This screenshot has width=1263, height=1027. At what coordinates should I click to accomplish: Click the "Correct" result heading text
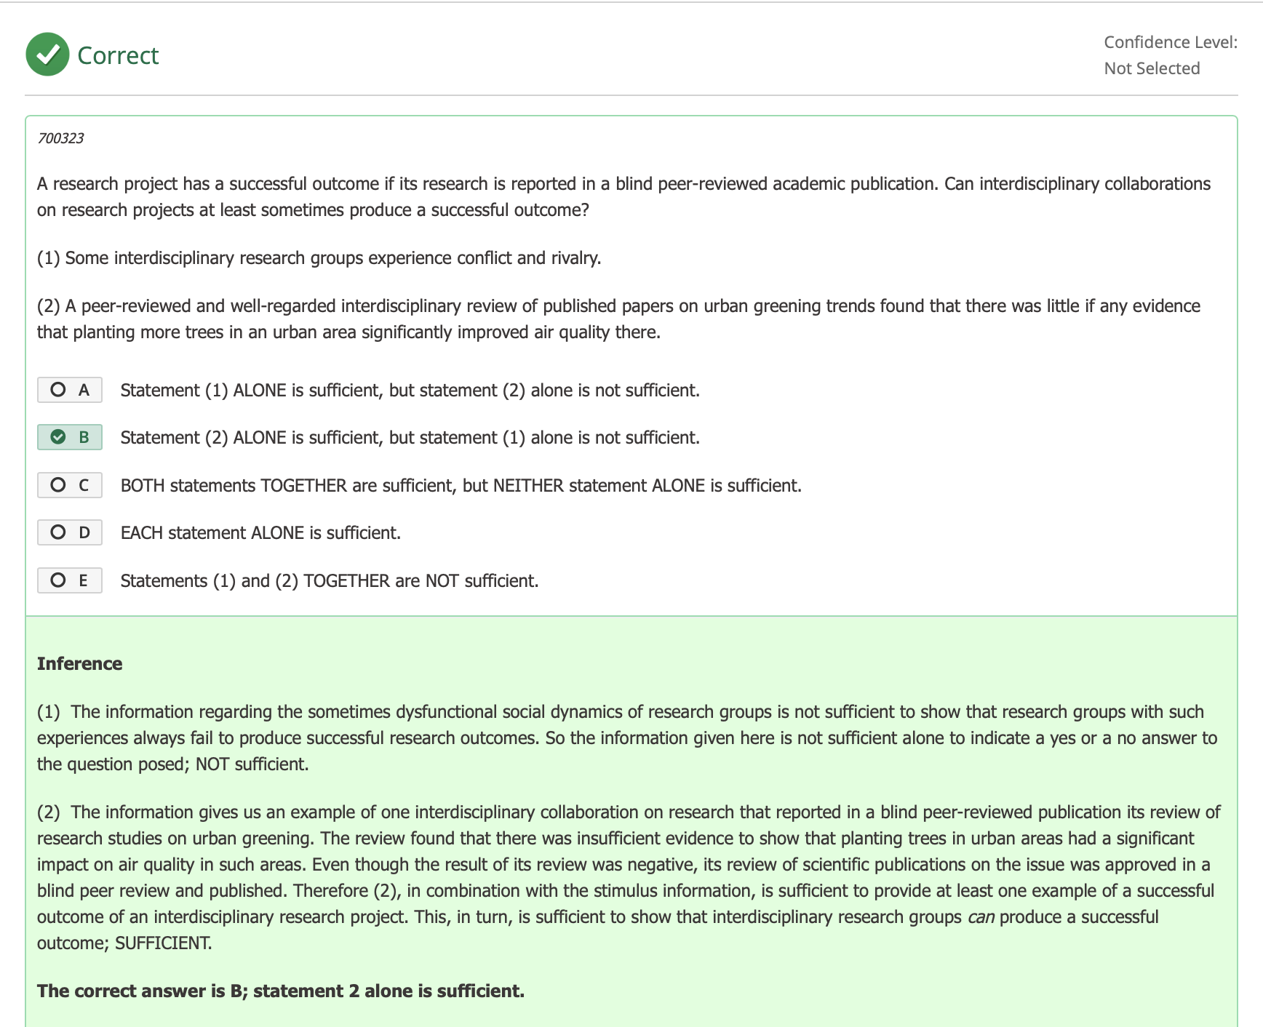(118, 55)
